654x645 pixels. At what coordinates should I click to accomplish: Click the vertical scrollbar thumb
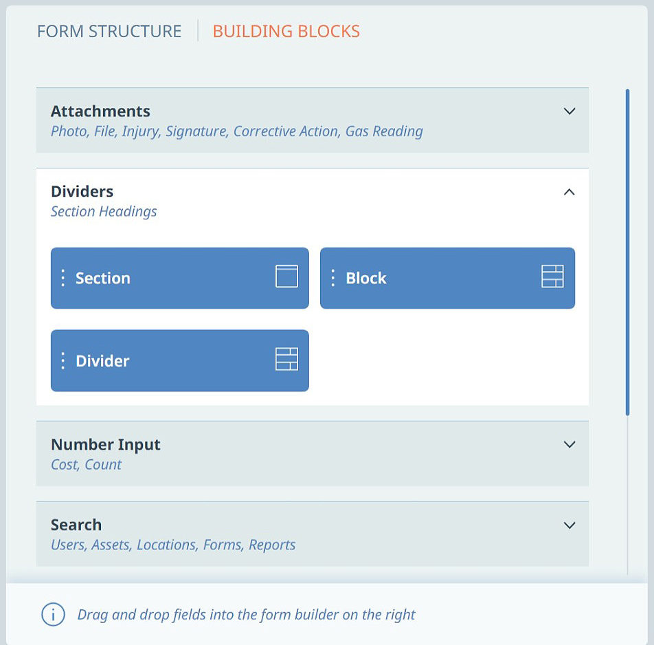[627, 252]
